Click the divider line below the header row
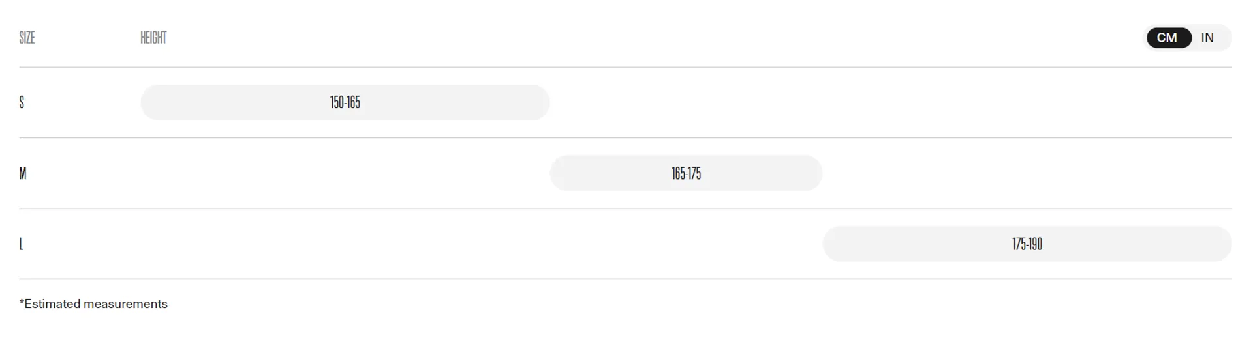This screenshot has width=1253, height=338. point(625,67)
